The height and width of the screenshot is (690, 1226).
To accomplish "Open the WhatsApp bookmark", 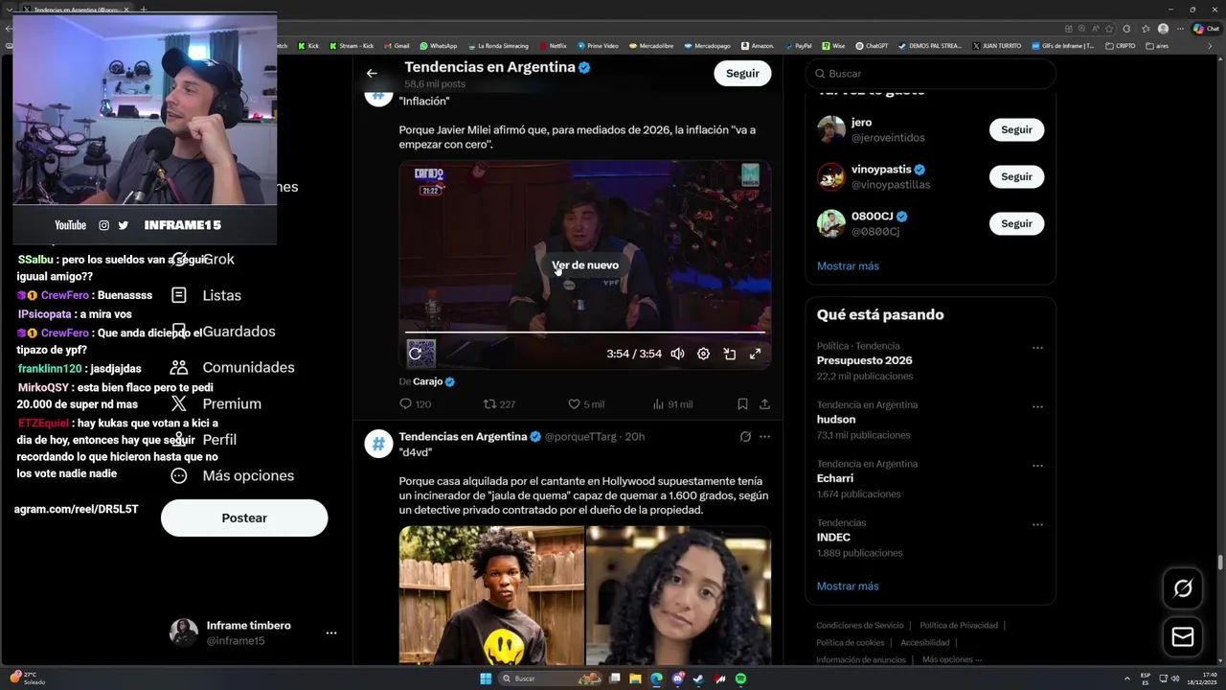I will click(x=438, y=45).
